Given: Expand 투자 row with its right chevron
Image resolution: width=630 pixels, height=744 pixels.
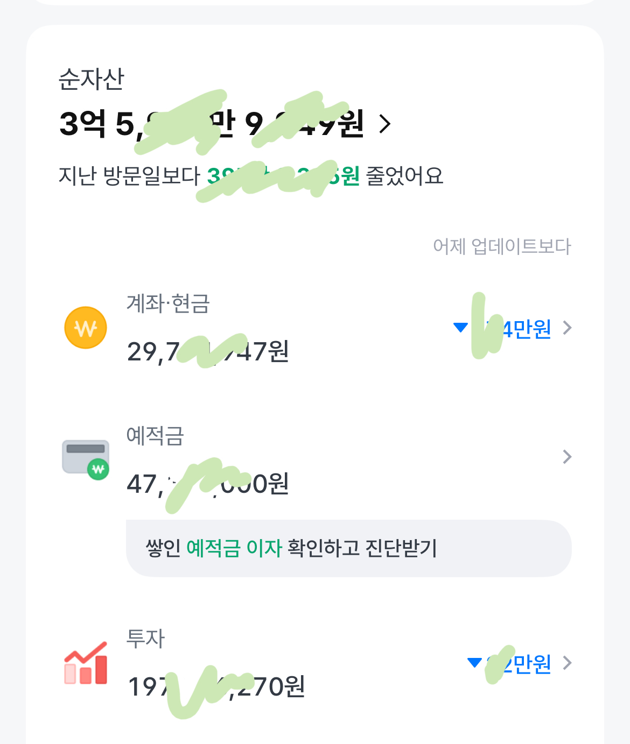Looking at the screenshot, I should click(566, 663).
